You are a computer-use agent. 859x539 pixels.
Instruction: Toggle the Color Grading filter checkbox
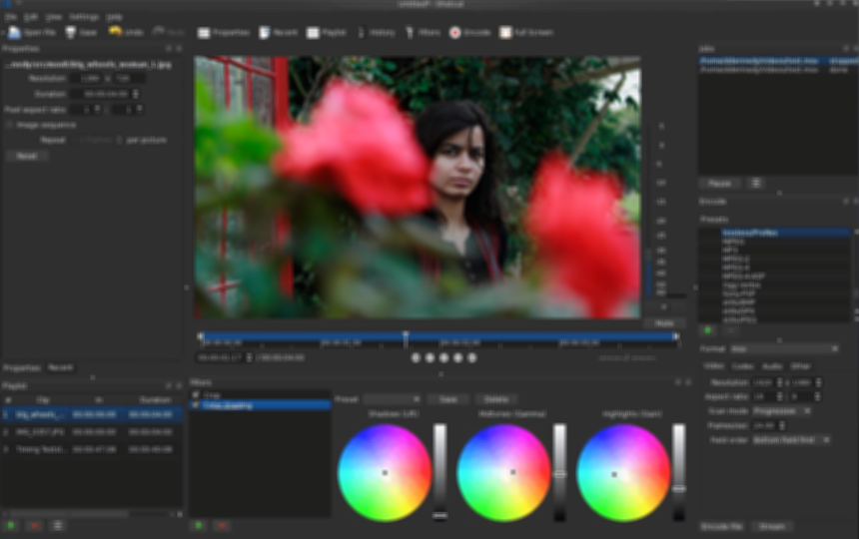[195, 405]
